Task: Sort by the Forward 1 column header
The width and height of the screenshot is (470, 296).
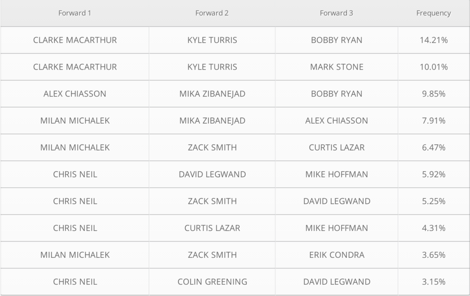Action: pos(75,13)
